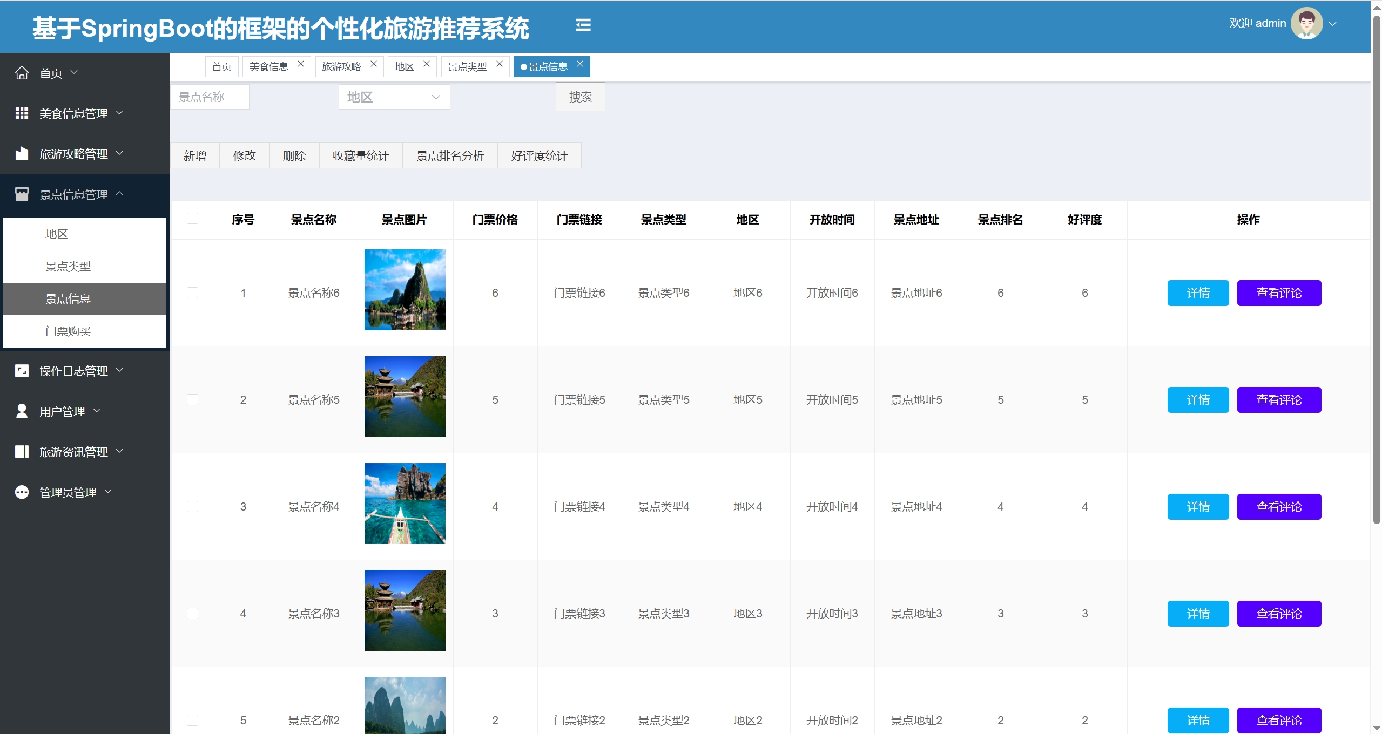Open 门票购买 submenu item
The image size is (1382, 734).
85,331
